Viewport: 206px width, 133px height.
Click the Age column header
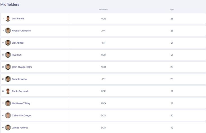tap(172, 9)
